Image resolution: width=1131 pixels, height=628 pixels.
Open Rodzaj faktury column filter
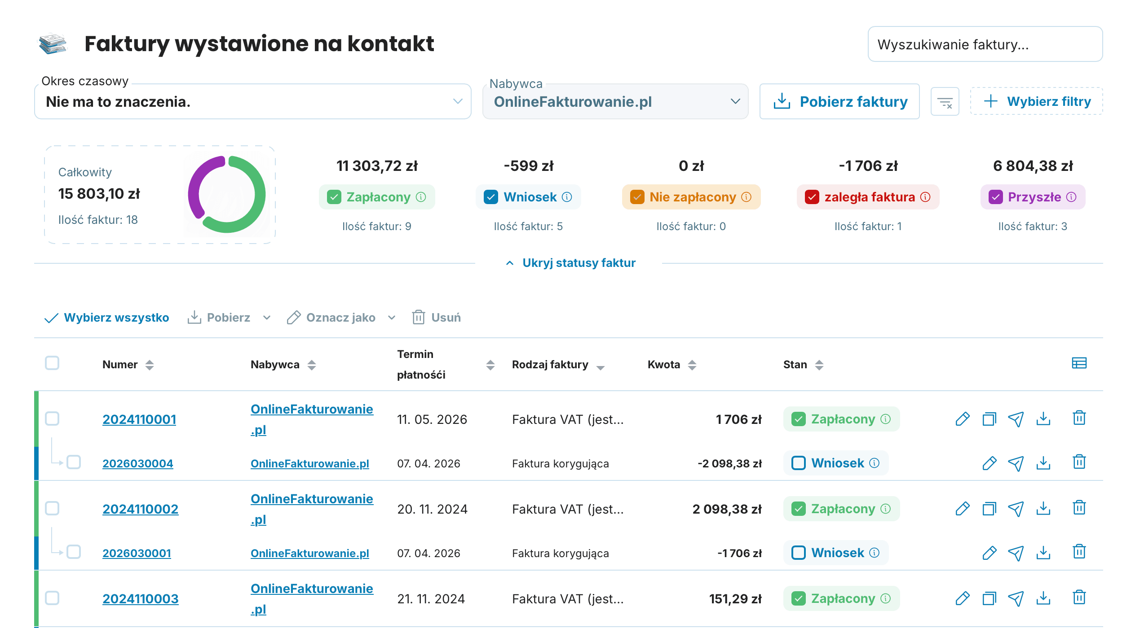pyautogui.click(x=600, y=367)
